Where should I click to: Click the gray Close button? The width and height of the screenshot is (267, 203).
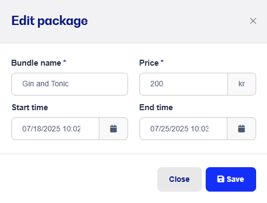click(180, 179)
